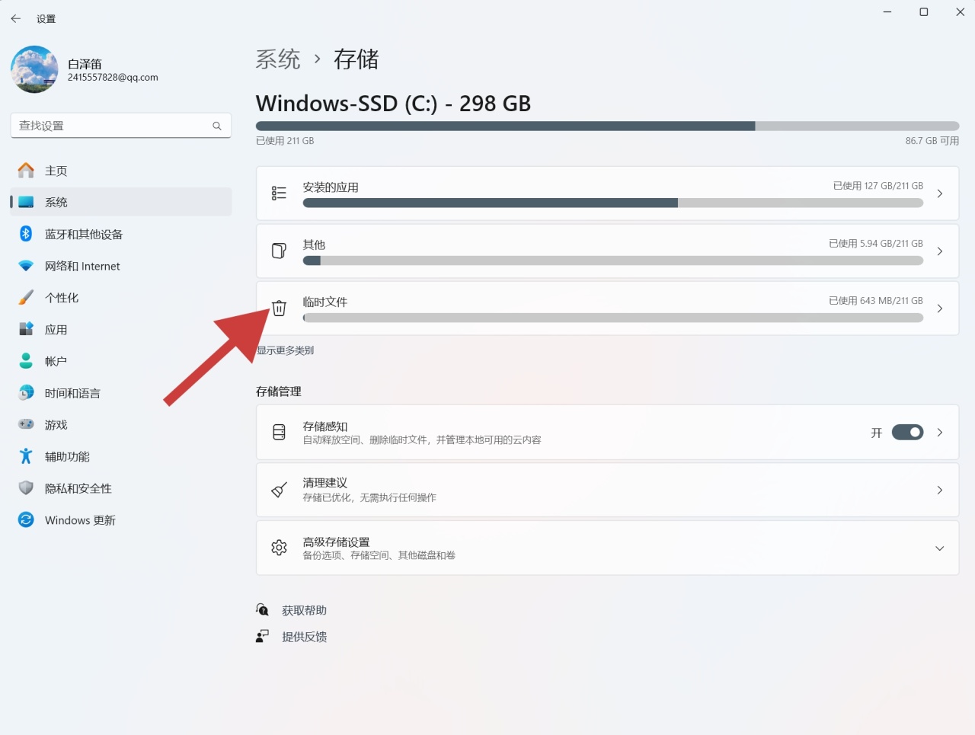Viewport: 975px width, 735px height.
Task: Click the 安装的应用 usage bar
Action: (613, 203)
